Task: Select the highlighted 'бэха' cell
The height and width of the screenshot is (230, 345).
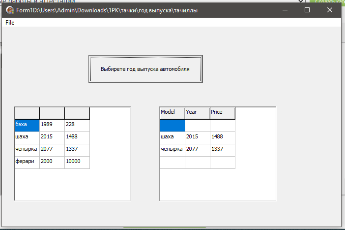Action: (x=27, y=125)
